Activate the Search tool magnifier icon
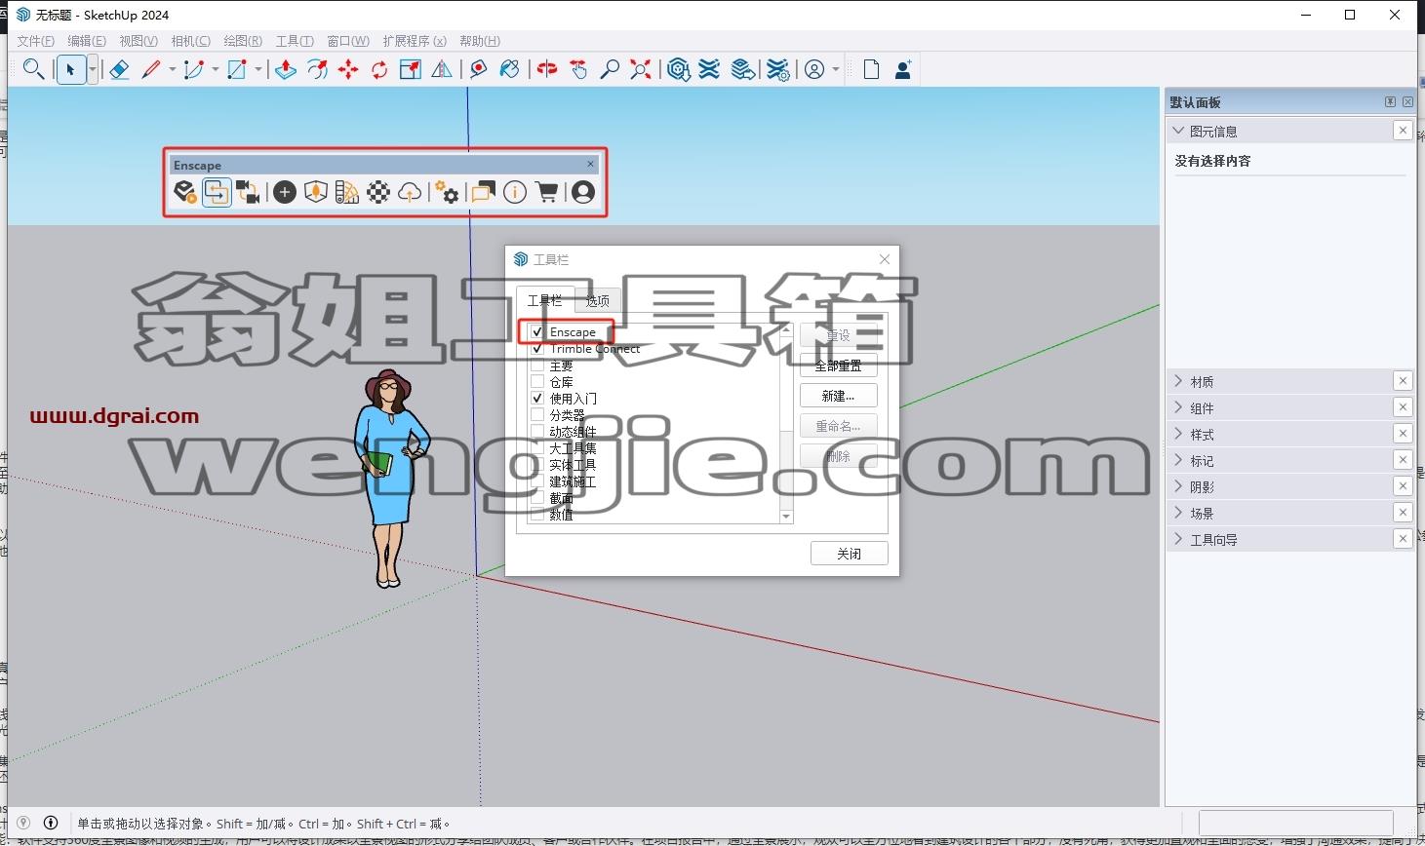 (x=33, y=69)
